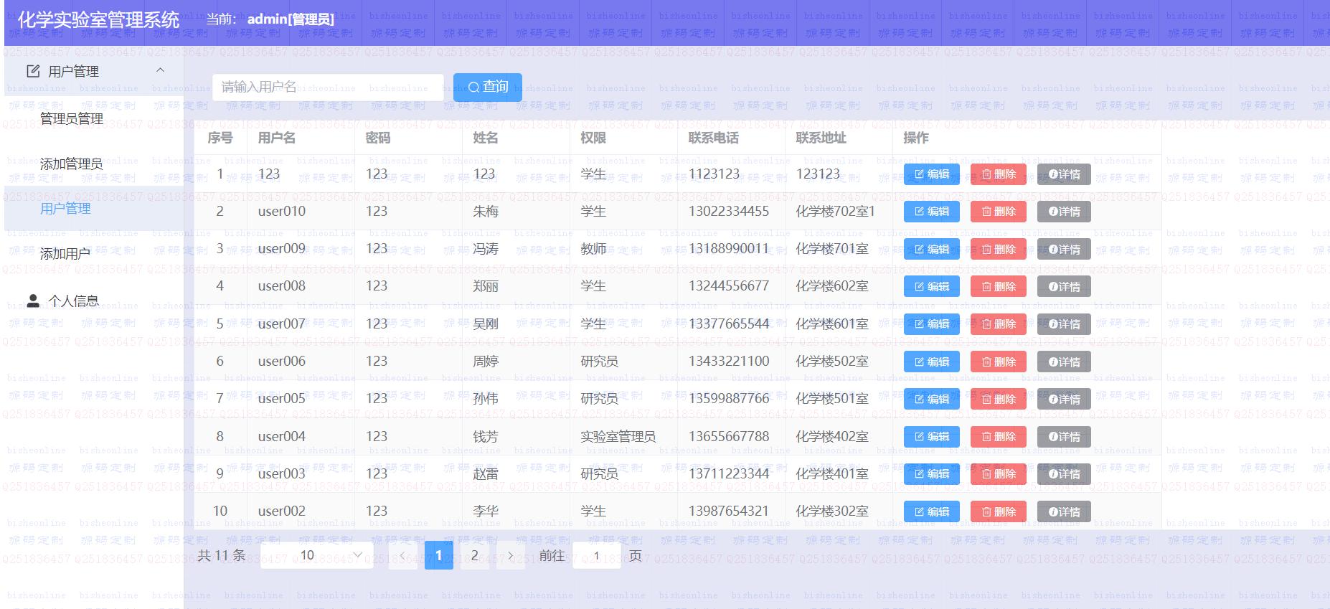Select 添加管理员 in sidebar
This screenshot has width=1330, height=609.
tap(71, 164)
